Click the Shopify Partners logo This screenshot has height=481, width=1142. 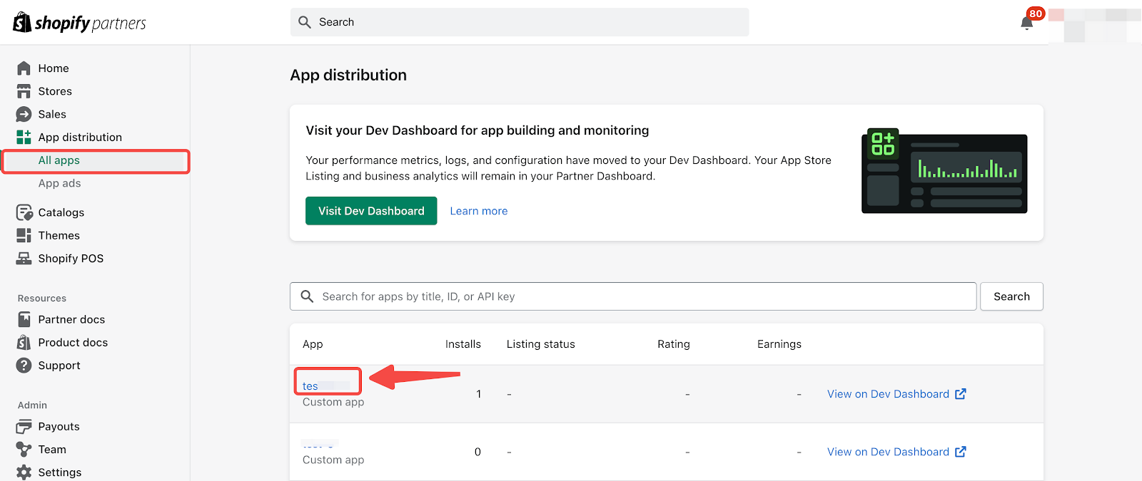click(x=79, y=23)
